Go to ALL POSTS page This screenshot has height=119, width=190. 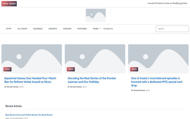tap(22, 29)
